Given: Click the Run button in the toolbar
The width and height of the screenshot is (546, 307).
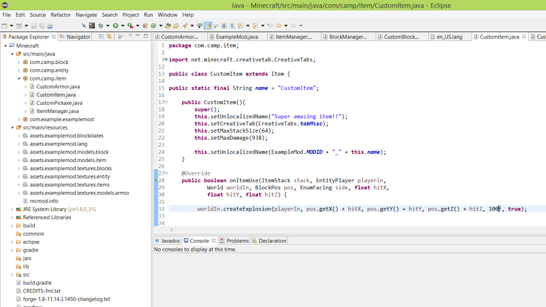Looking at the screenshot, I should tap(116, 25).
